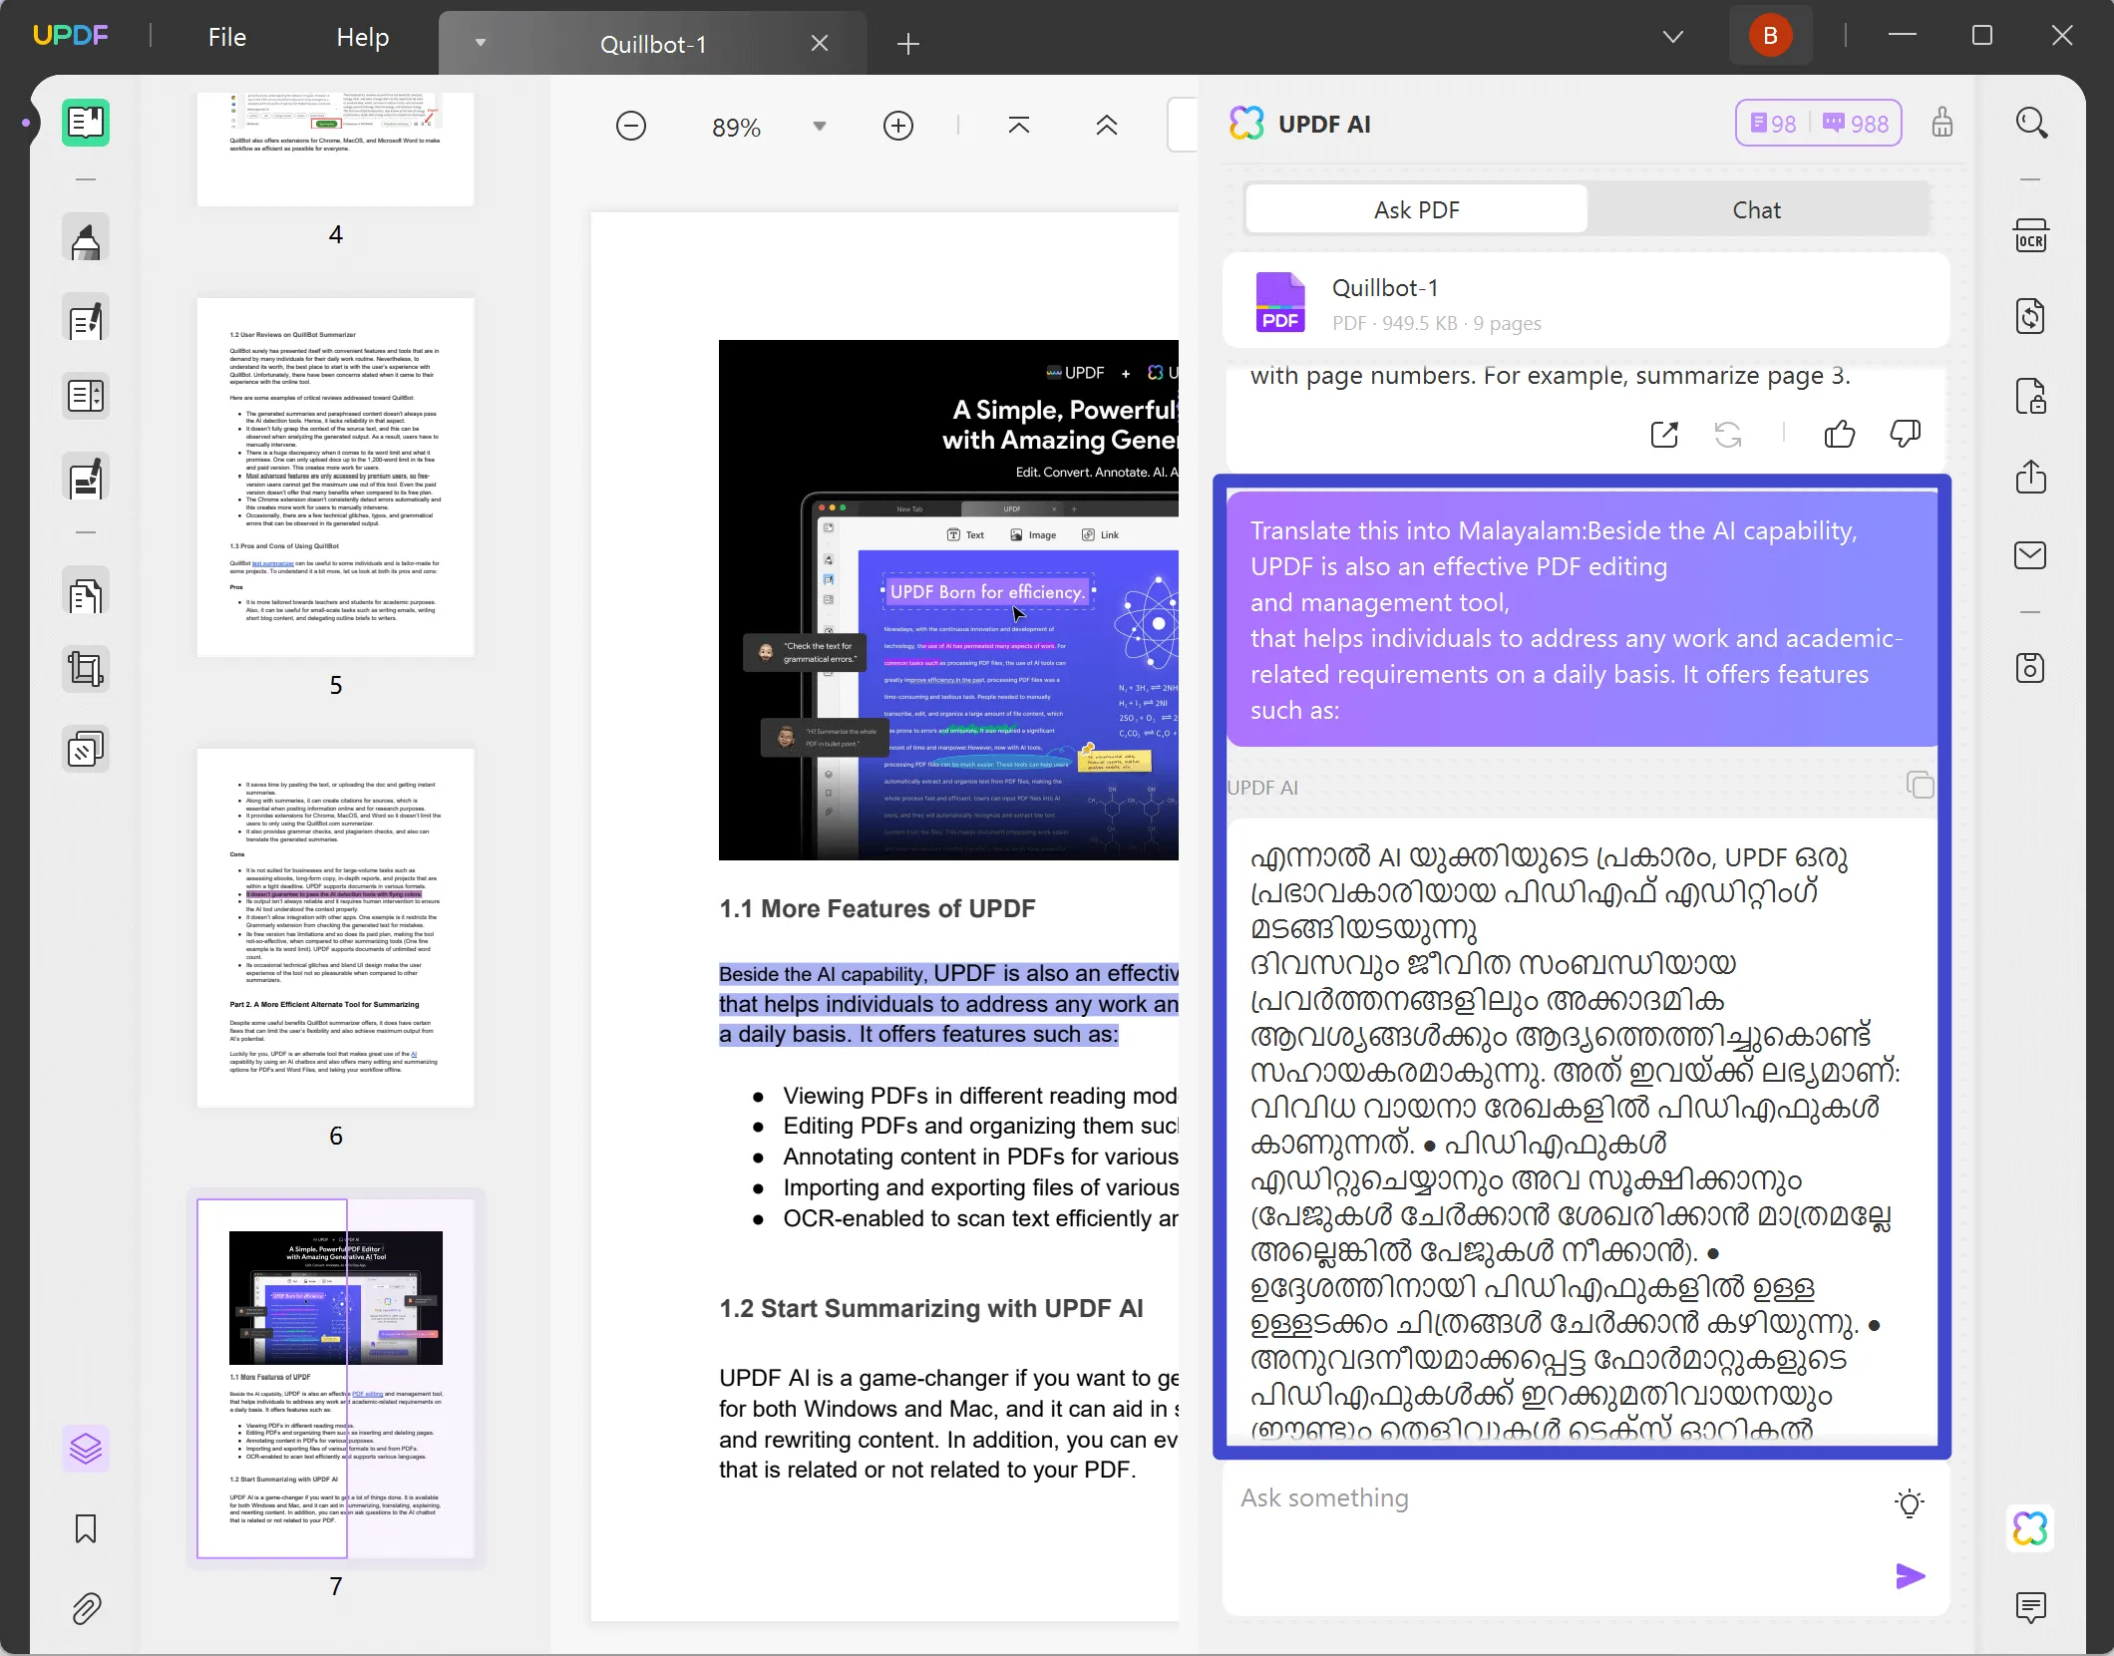The width and height of the screenshot is (2114, 1656).
Task: Open the zoom level dropdown arrow
Action: 820,127
